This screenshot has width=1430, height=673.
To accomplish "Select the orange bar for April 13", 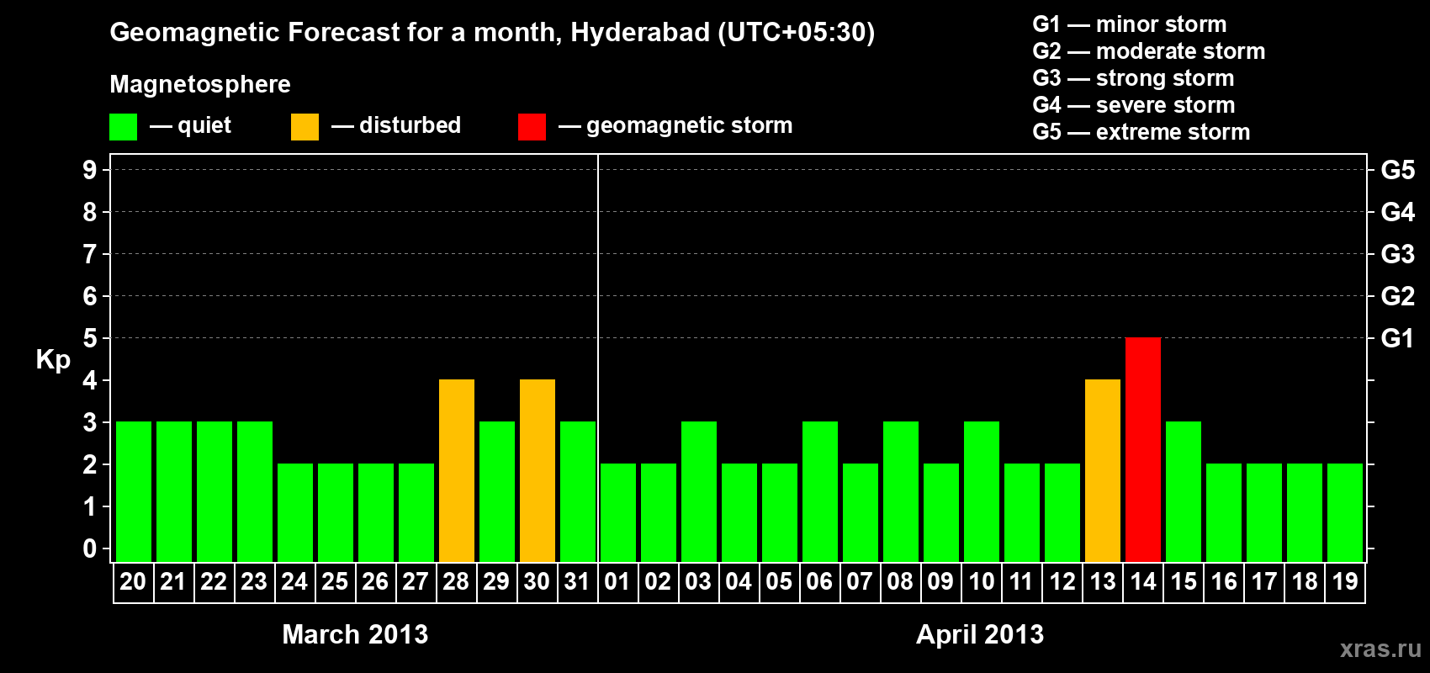I will 1103,470.
